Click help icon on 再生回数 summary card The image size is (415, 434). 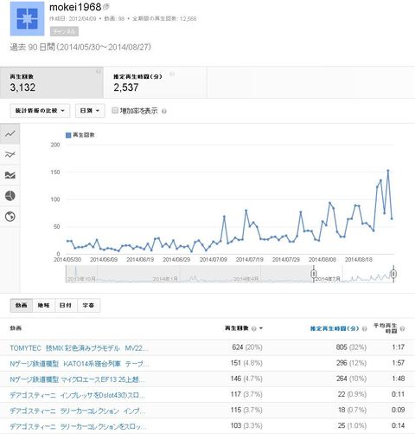click(x=99, y=71)
